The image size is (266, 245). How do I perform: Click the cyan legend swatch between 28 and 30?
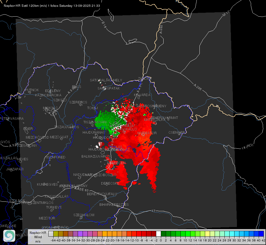(x=232, y=234)
